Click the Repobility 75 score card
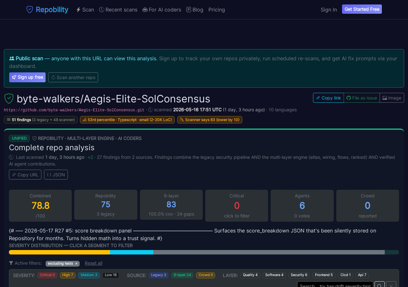The height and width of the screenshot is (287, 408). 106,205
